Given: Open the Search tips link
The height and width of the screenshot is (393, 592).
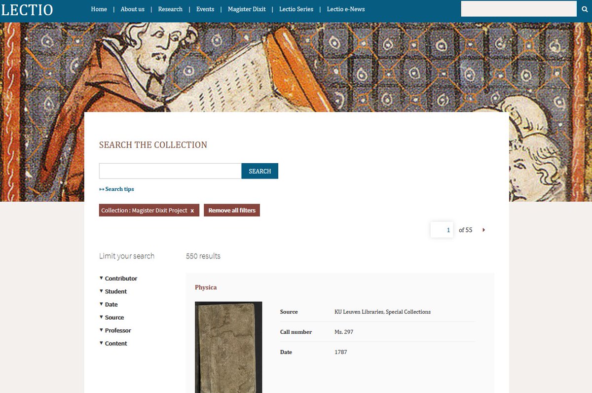Looking at the screenshot, I should (116, 189).
